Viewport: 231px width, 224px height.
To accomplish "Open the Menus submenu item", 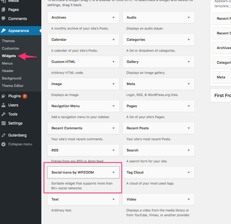I will tap(7, 63).
